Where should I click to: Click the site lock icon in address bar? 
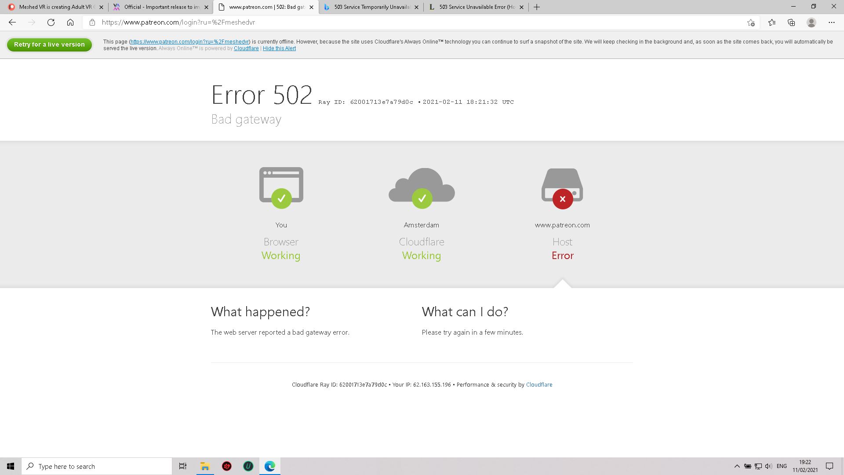pos(92,22)
